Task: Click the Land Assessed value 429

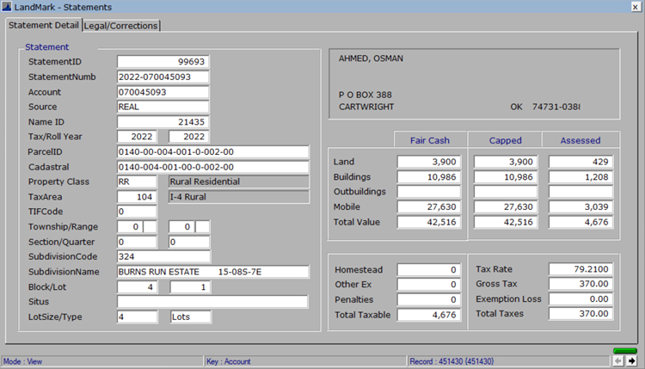Action: pos(580,162)
